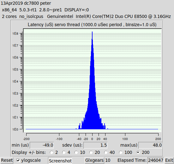Select the 4 bins radio option
174x164 pixels.
64,152
